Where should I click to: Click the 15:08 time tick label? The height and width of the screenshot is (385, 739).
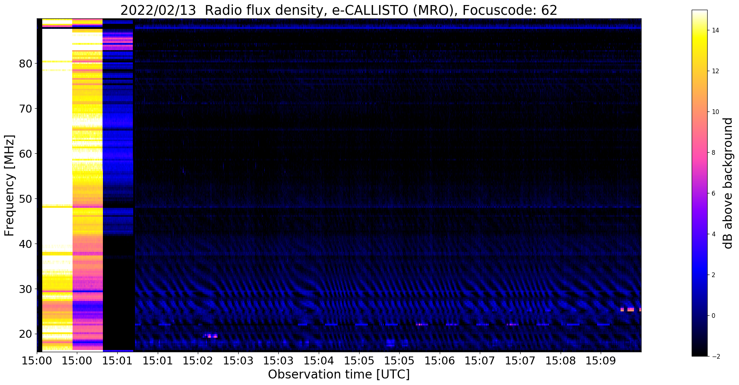coord(560,360)
